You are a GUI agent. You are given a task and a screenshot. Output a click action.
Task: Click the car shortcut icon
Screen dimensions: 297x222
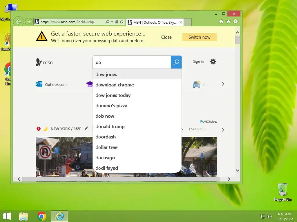tap(197, 84)
